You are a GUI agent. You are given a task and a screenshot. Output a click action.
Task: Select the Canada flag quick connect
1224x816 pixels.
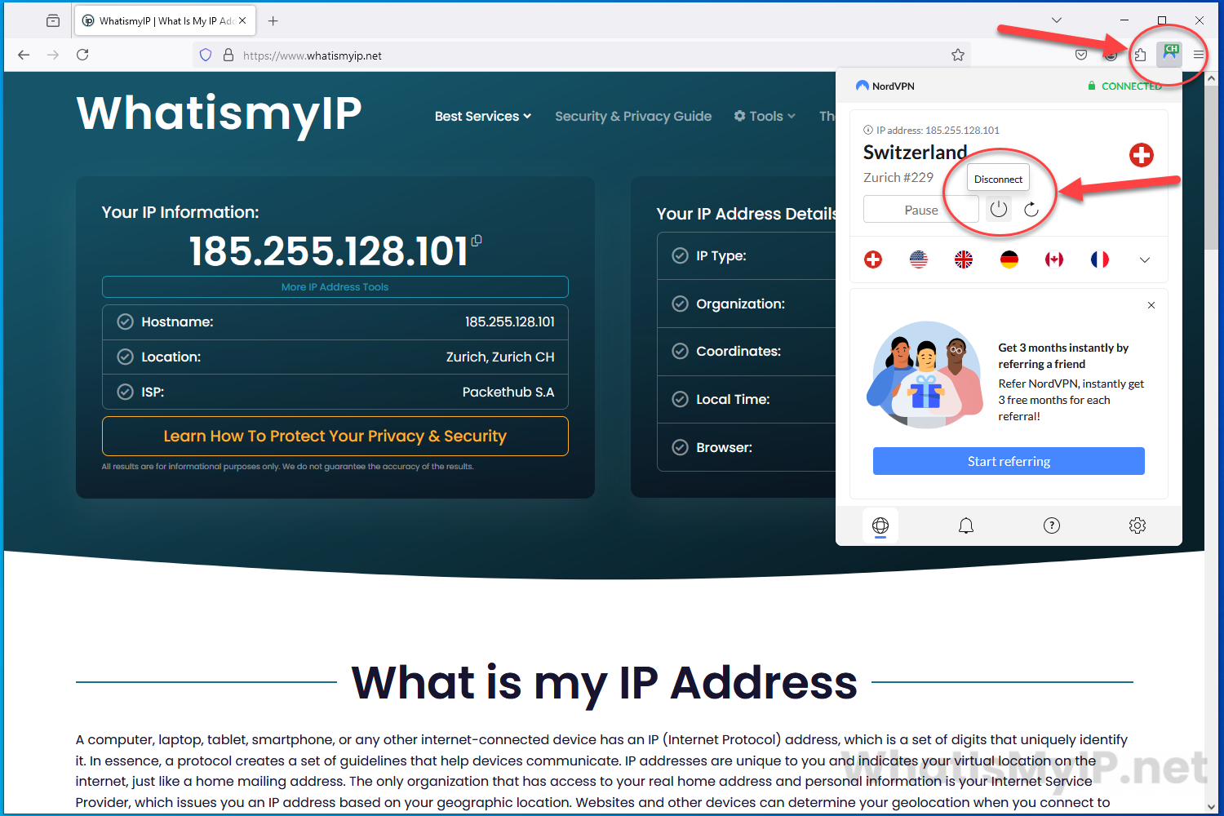[x=1054, y=259]
